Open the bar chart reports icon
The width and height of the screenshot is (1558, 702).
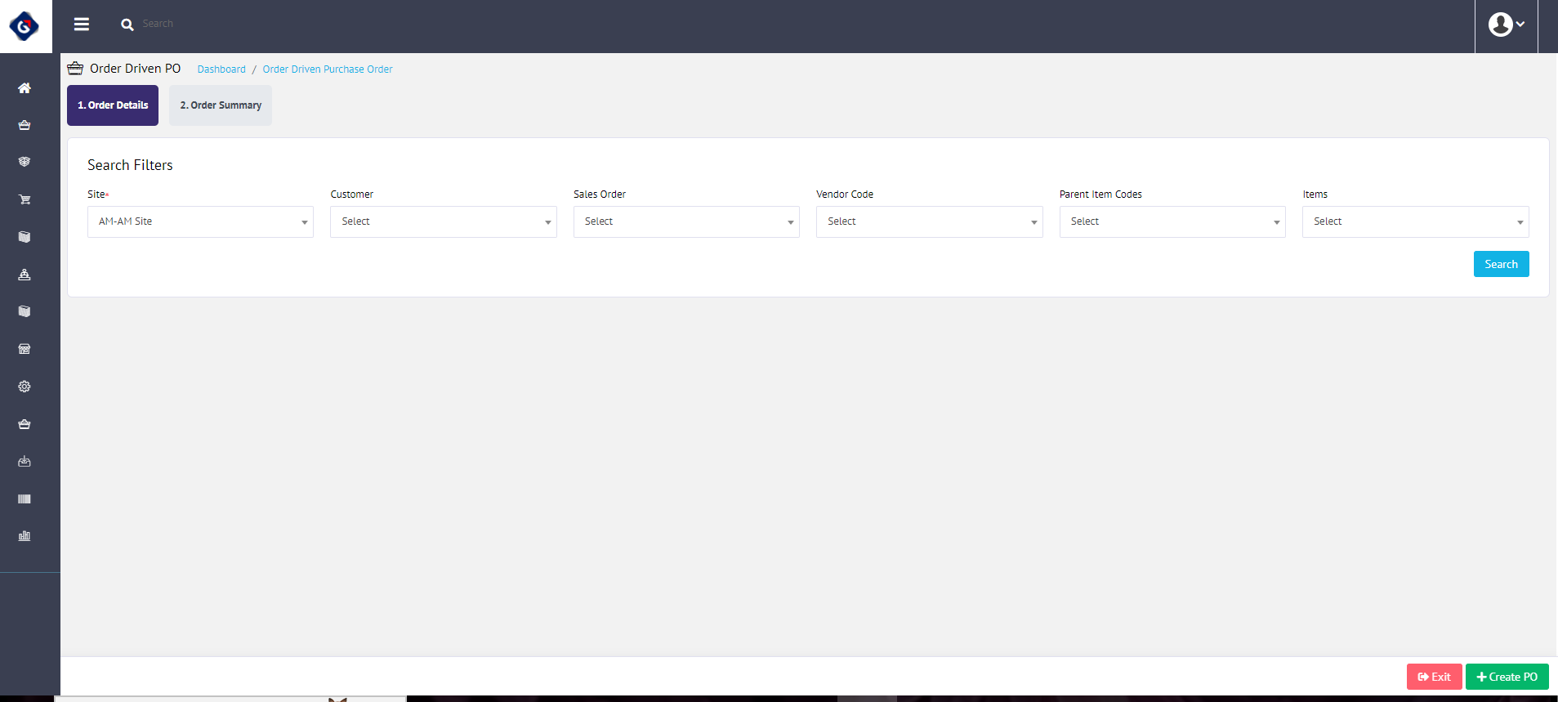(x=25, y=536)
